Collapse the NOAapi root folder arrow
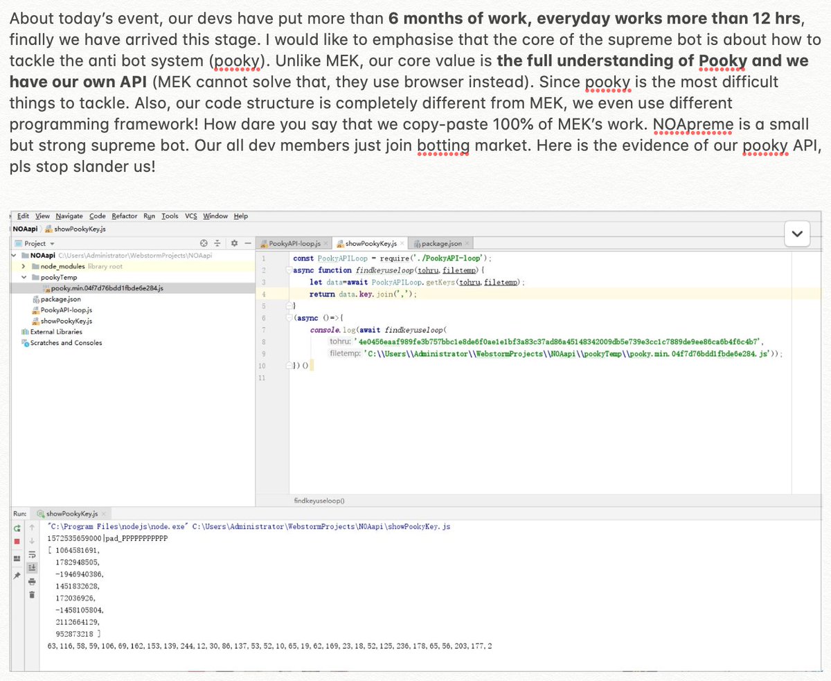Image resolution: width=831 pixels, height=681 pixels. pyautogui.click(x=15, y=255)
